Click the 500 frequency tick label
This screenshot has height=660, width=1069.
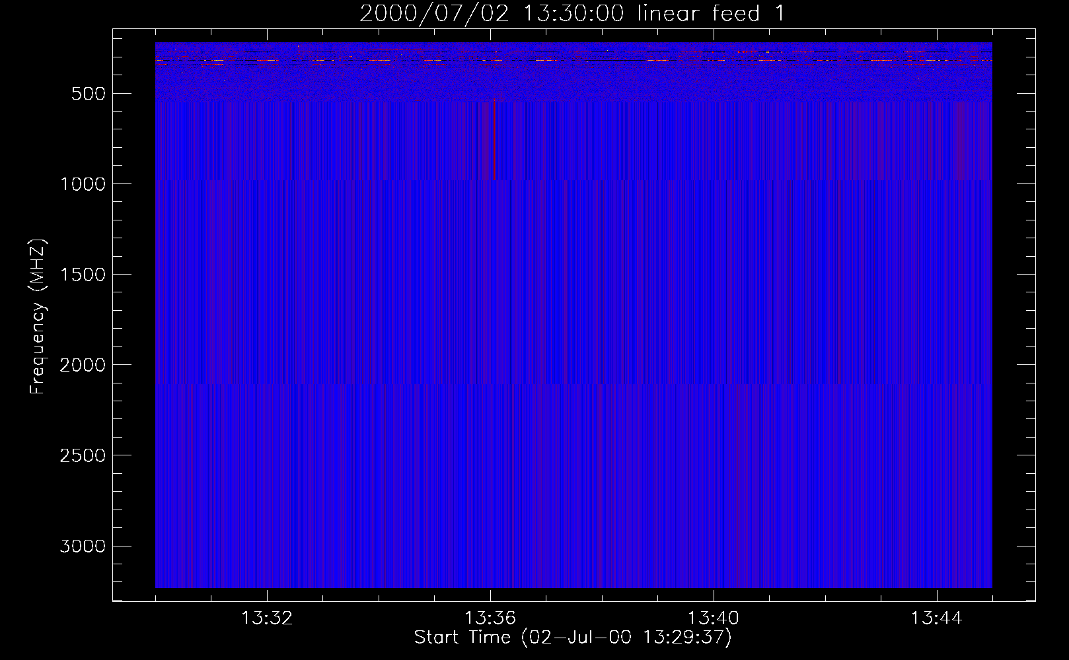click(89, 94)
